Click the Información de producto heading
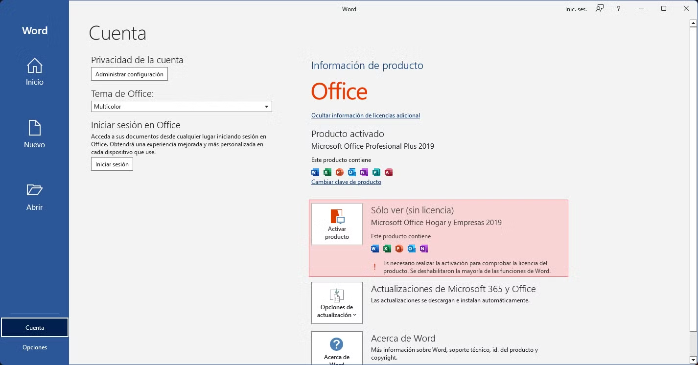Image resolution: width=698 pixels, height=365 pixels. [367, 66]
